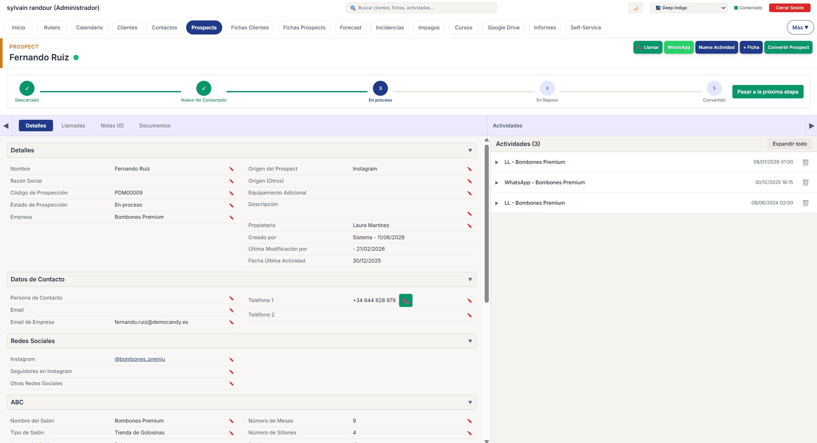Open the Forecast menu item
Image resolution: width=817 pixels, height=443 pixels.
[x=350, y=27]
